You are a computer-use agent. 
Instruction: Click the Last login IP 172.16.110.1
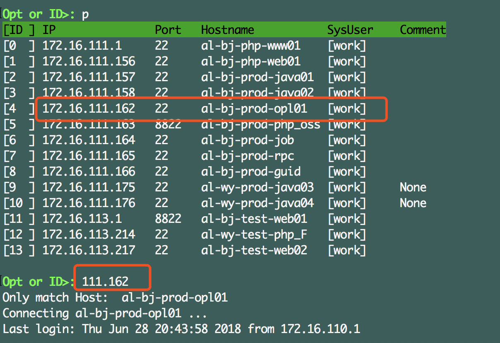click(320, 329)
